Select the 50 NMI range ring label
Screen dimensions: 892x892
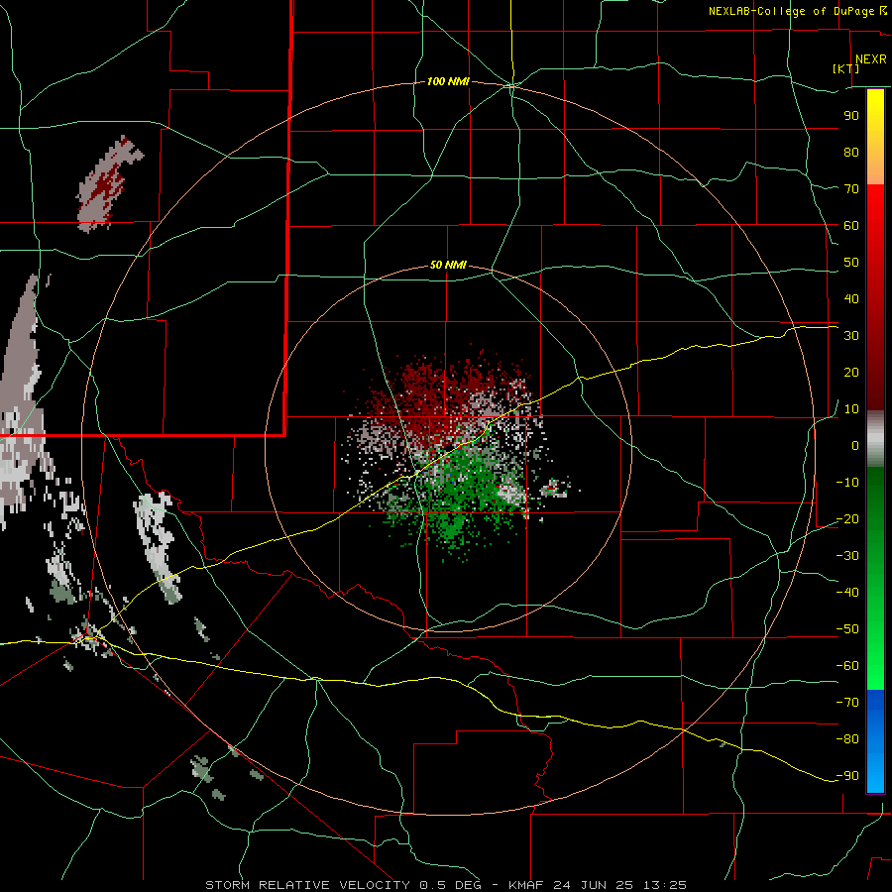(448, 265)
